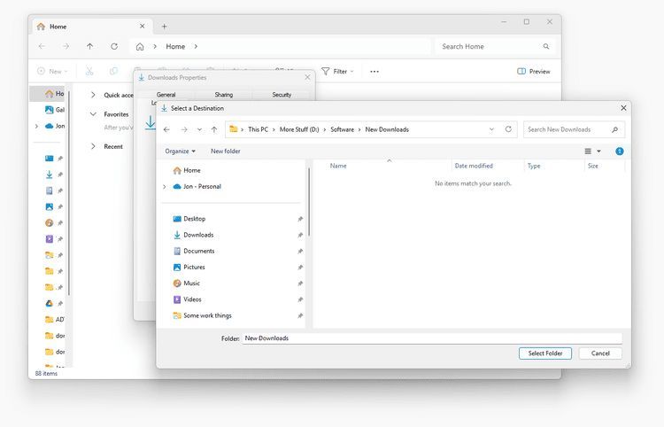Open the view options dropdown in the dialog
Image resolution: width=664 pixels, height=427 pixels.
[x=598, y=151]
